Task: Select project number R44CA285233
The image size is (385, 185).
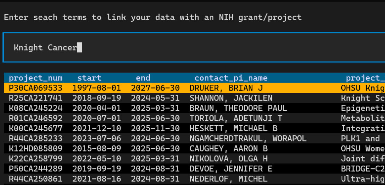Action: [x=36, y=139]
